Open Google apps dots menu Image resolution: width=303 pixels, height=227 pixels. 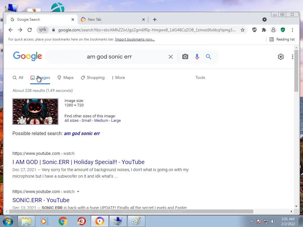293,57
